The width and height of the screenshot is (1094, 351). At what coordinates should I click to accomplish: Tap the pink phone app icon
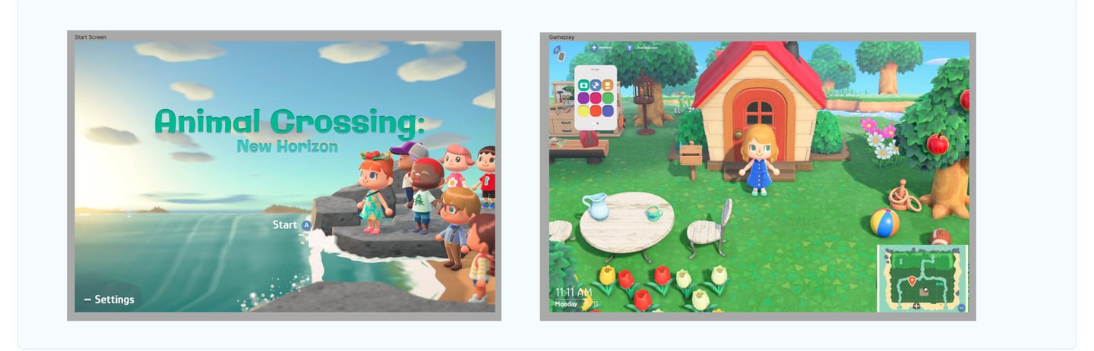(596, 98)
